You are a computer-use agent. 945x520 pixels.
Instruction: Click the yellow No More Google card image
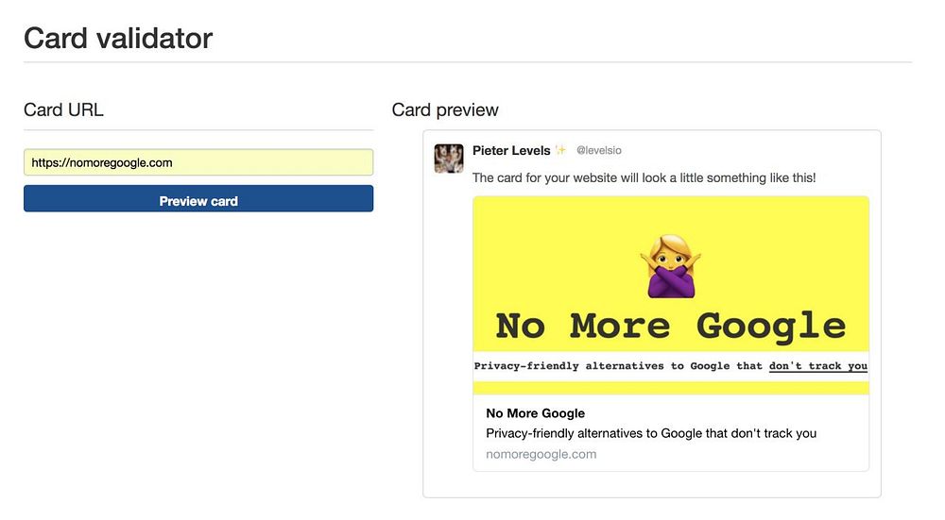click(671, 294)
